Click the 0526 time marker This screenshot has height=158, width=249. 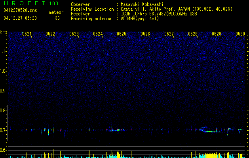pos(145,34)
